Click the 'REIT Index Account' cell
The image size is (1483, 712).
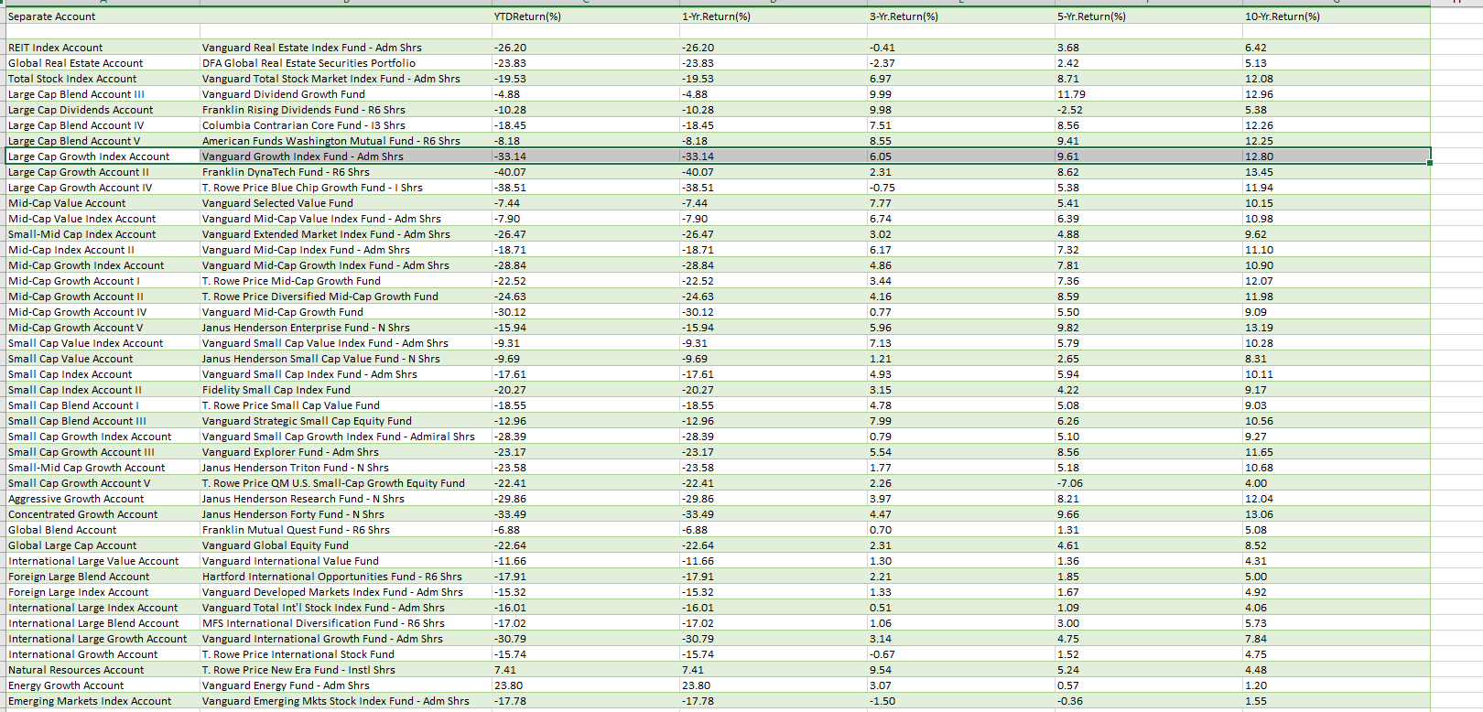click(x=103, y=48)
